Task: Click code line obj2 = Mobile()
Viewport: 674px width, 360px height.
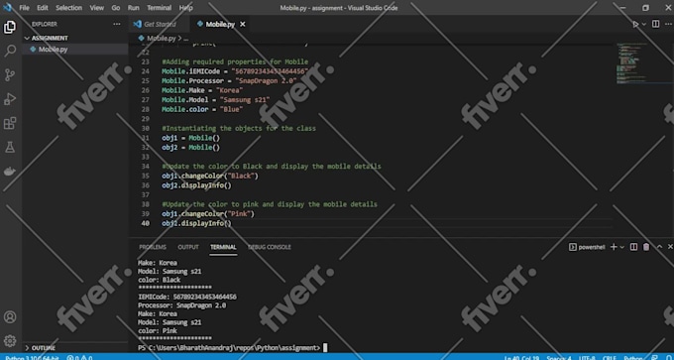Action: (x=190, y=148)
